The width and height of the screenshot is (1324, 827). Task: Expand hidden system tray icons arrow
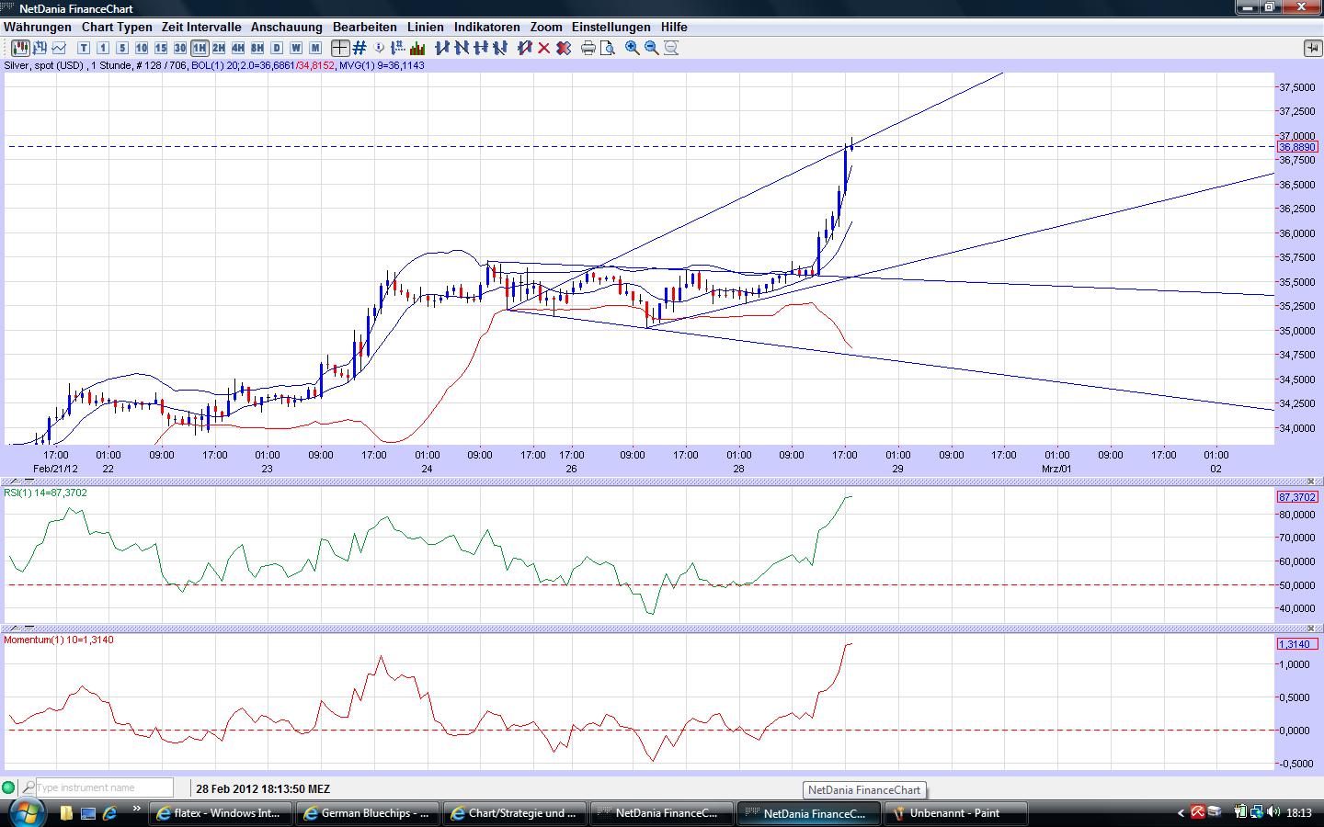click(x=1181, y=813)
